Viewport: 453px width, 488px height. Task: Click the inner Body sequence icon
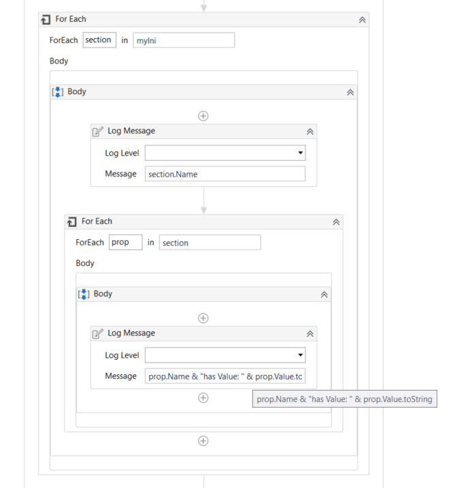coord(84,294)
